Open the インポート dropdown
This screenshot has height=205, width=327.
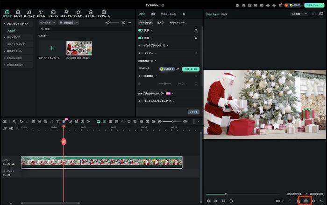pyautogui.click(x=47, y=22)
